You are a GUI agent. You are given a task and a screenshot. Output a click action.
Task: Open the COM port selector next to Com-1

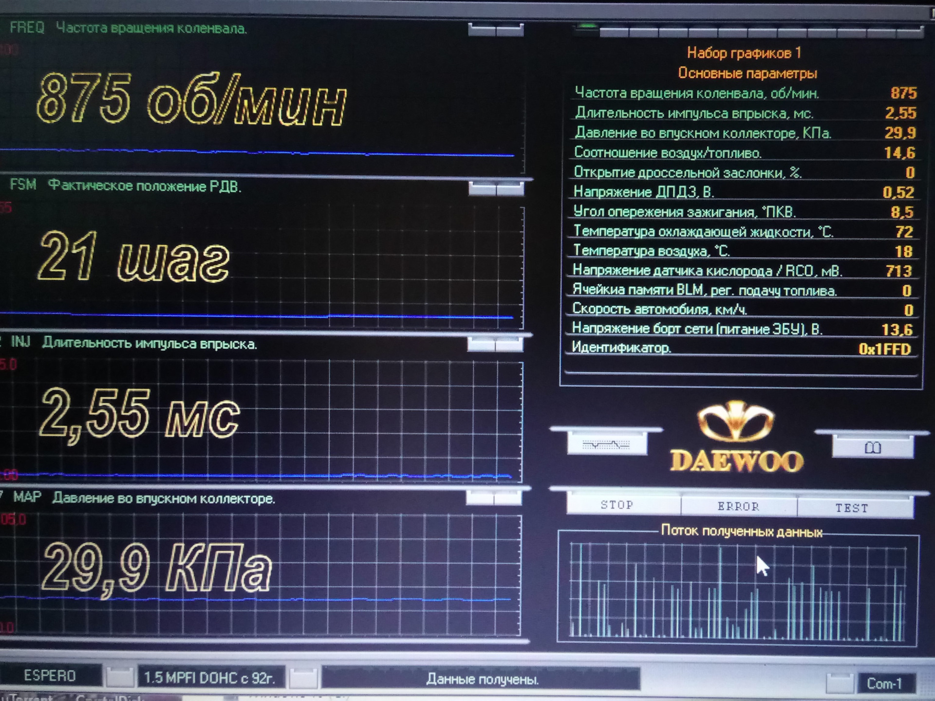click(x=840, y=683)
